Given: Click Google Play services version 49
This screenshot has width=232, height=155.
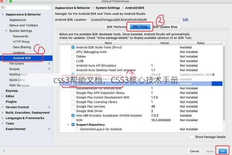Looking at the screenshot, I should [153, 107].
